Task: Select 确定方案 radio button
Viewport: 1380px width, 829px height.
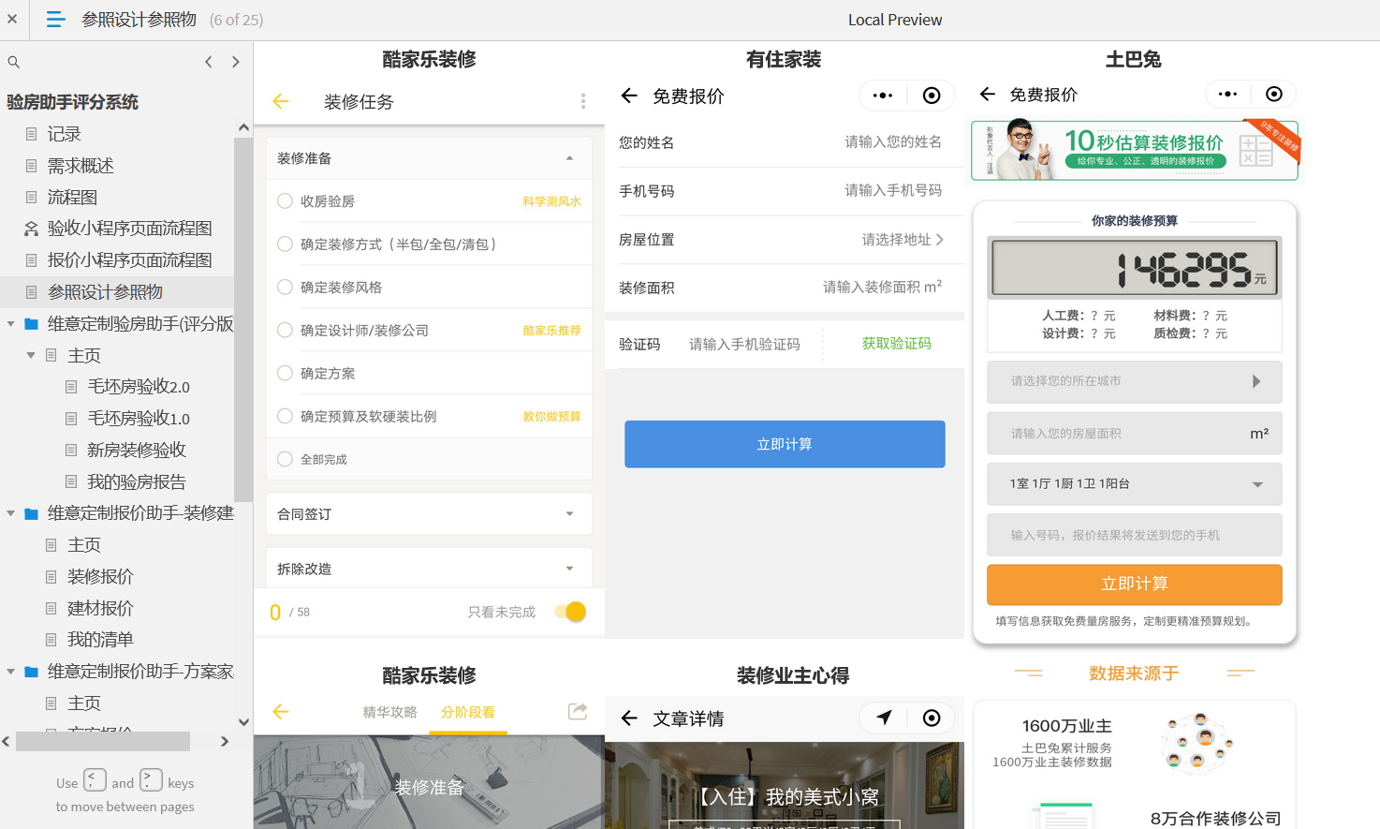Action: click(285, 373)
